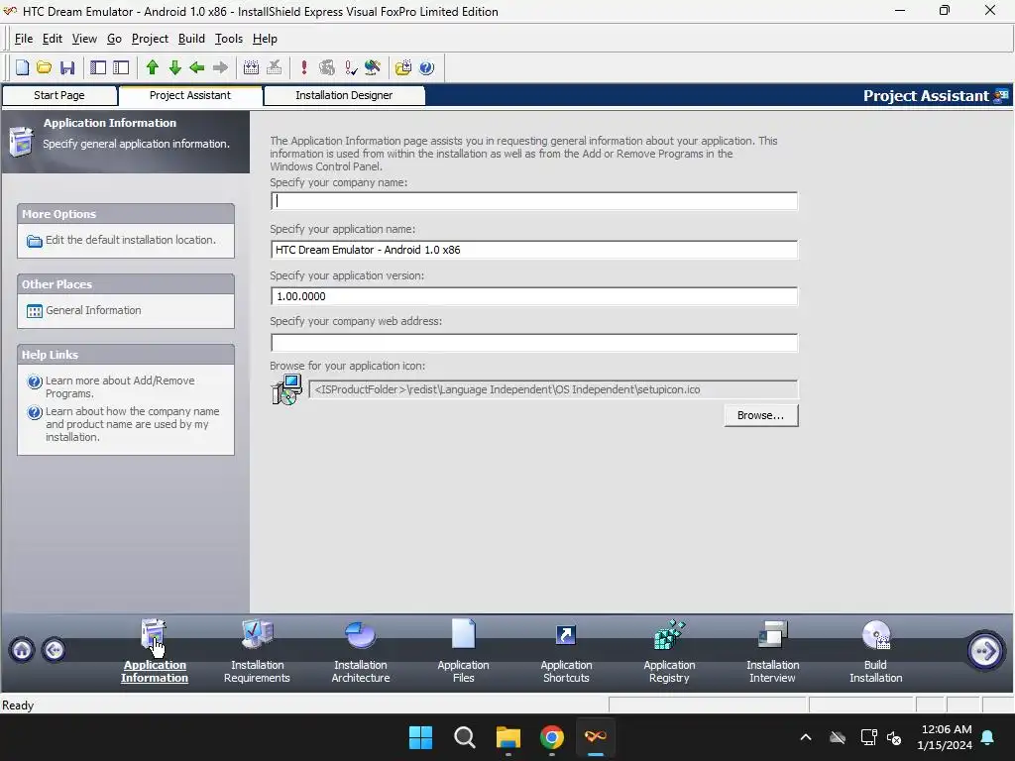Click the New Project toolbar icon
This screenshot has width=1015, height=761.
pyautogui.click(x=22, y=67)
